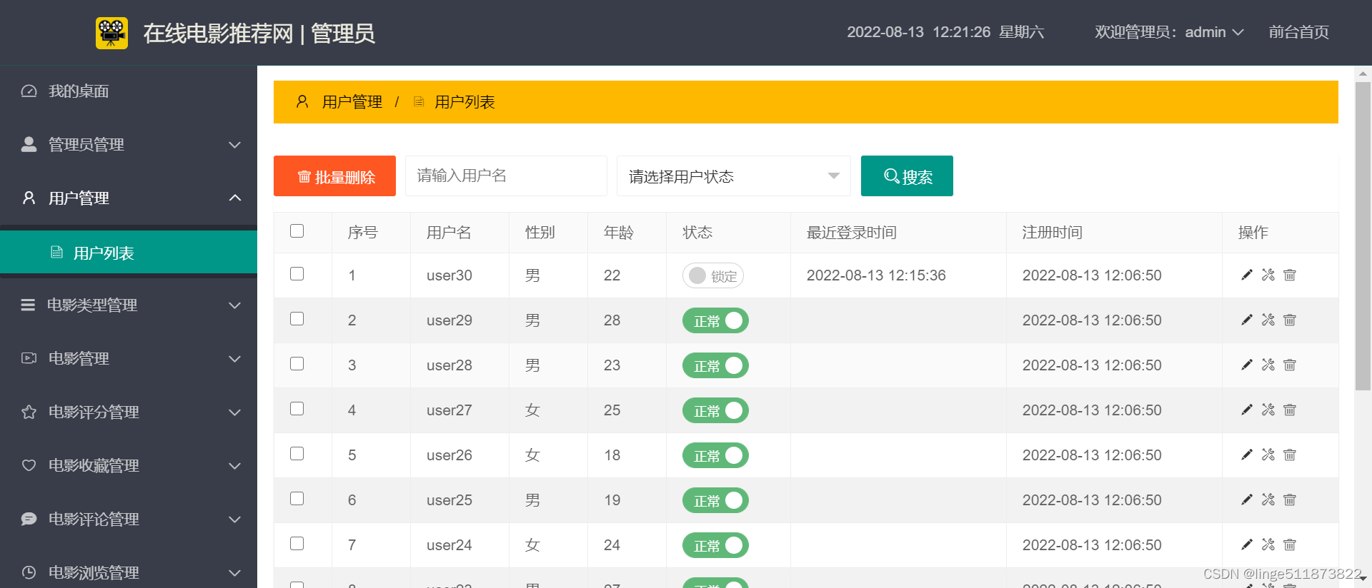The image size is (1372, 588).
Task: Click the 搜索 button
Action: pyautogui.click(x=907, y=176)
